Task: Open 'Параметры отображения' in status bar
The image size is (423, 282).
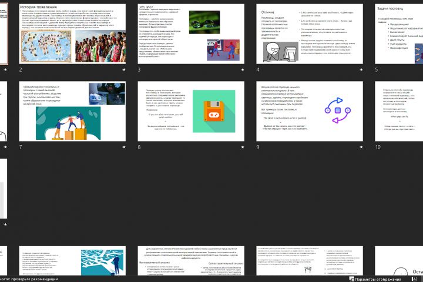Action: coord(375,279)
